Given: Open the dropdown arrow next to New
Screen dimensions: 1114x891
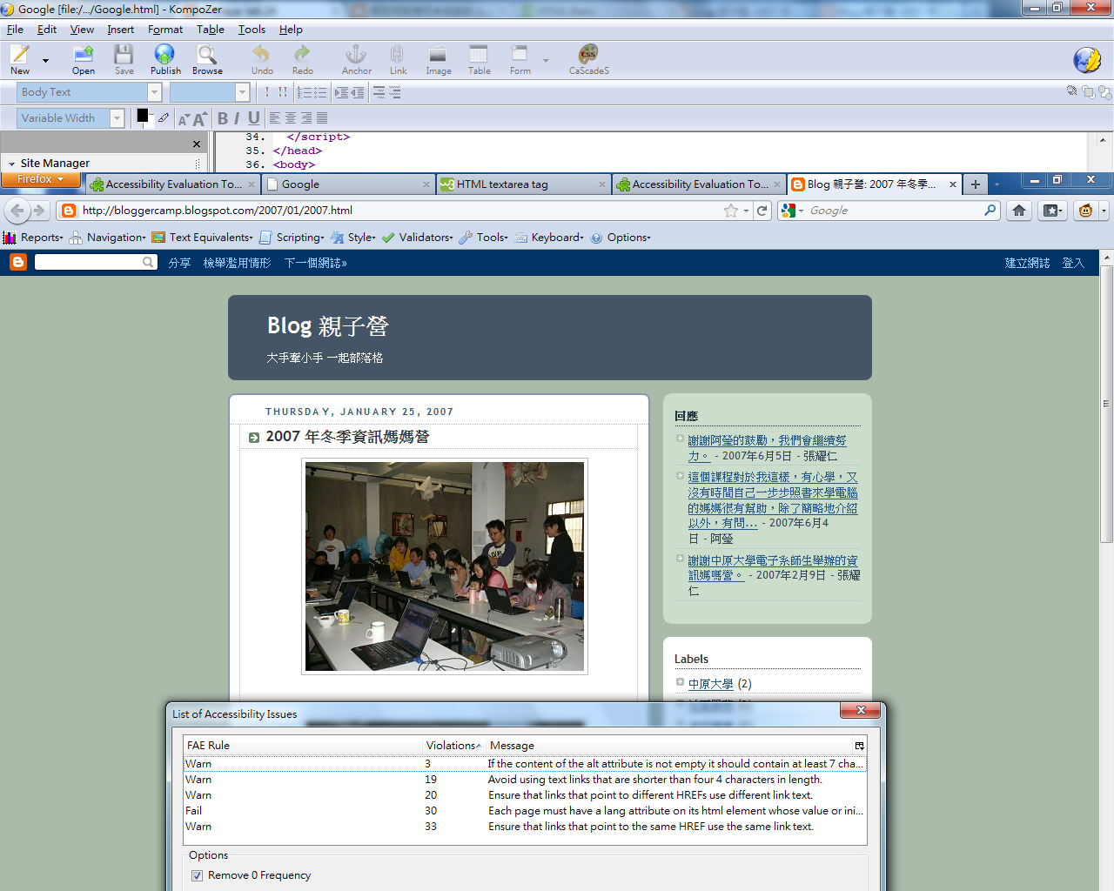Looking at the screenshot, I should click(x=45, y=61).
